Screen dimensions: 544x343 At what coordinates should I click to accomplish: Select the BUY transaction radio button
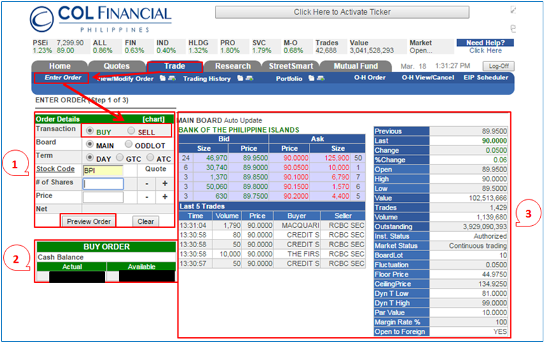click(x=90, y=131)
